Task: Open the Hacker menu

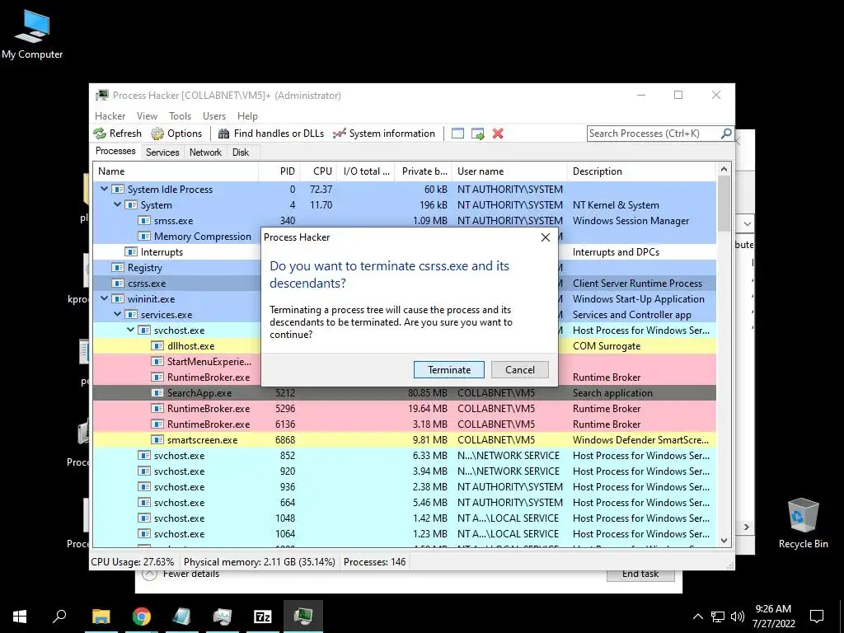Action: pyautogui.click(x=110, y=116)
